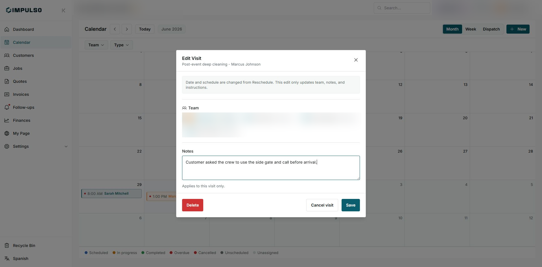
Task: Open Recycle Bin
Action: [36, 246]
